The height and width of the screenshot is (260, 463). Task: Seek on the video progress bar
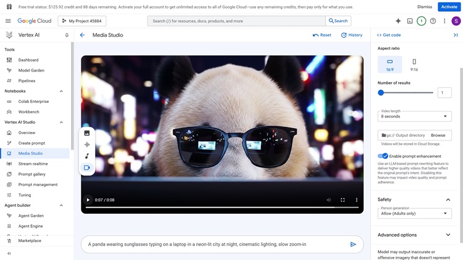222,207
